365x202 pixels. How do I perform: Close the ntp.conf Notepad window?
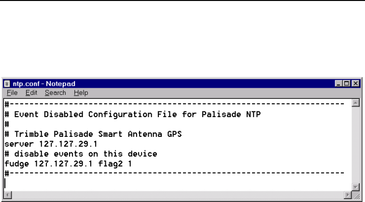click(357, 84)
